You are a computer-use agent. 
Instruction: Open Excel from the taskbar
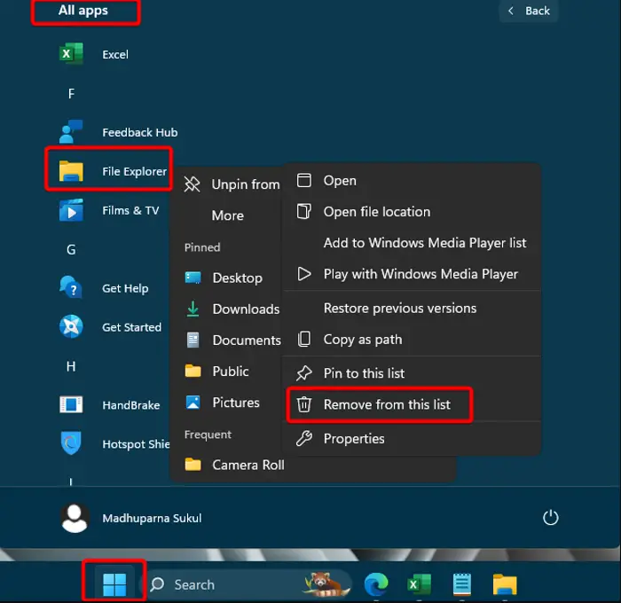click(x=420, y=584)
